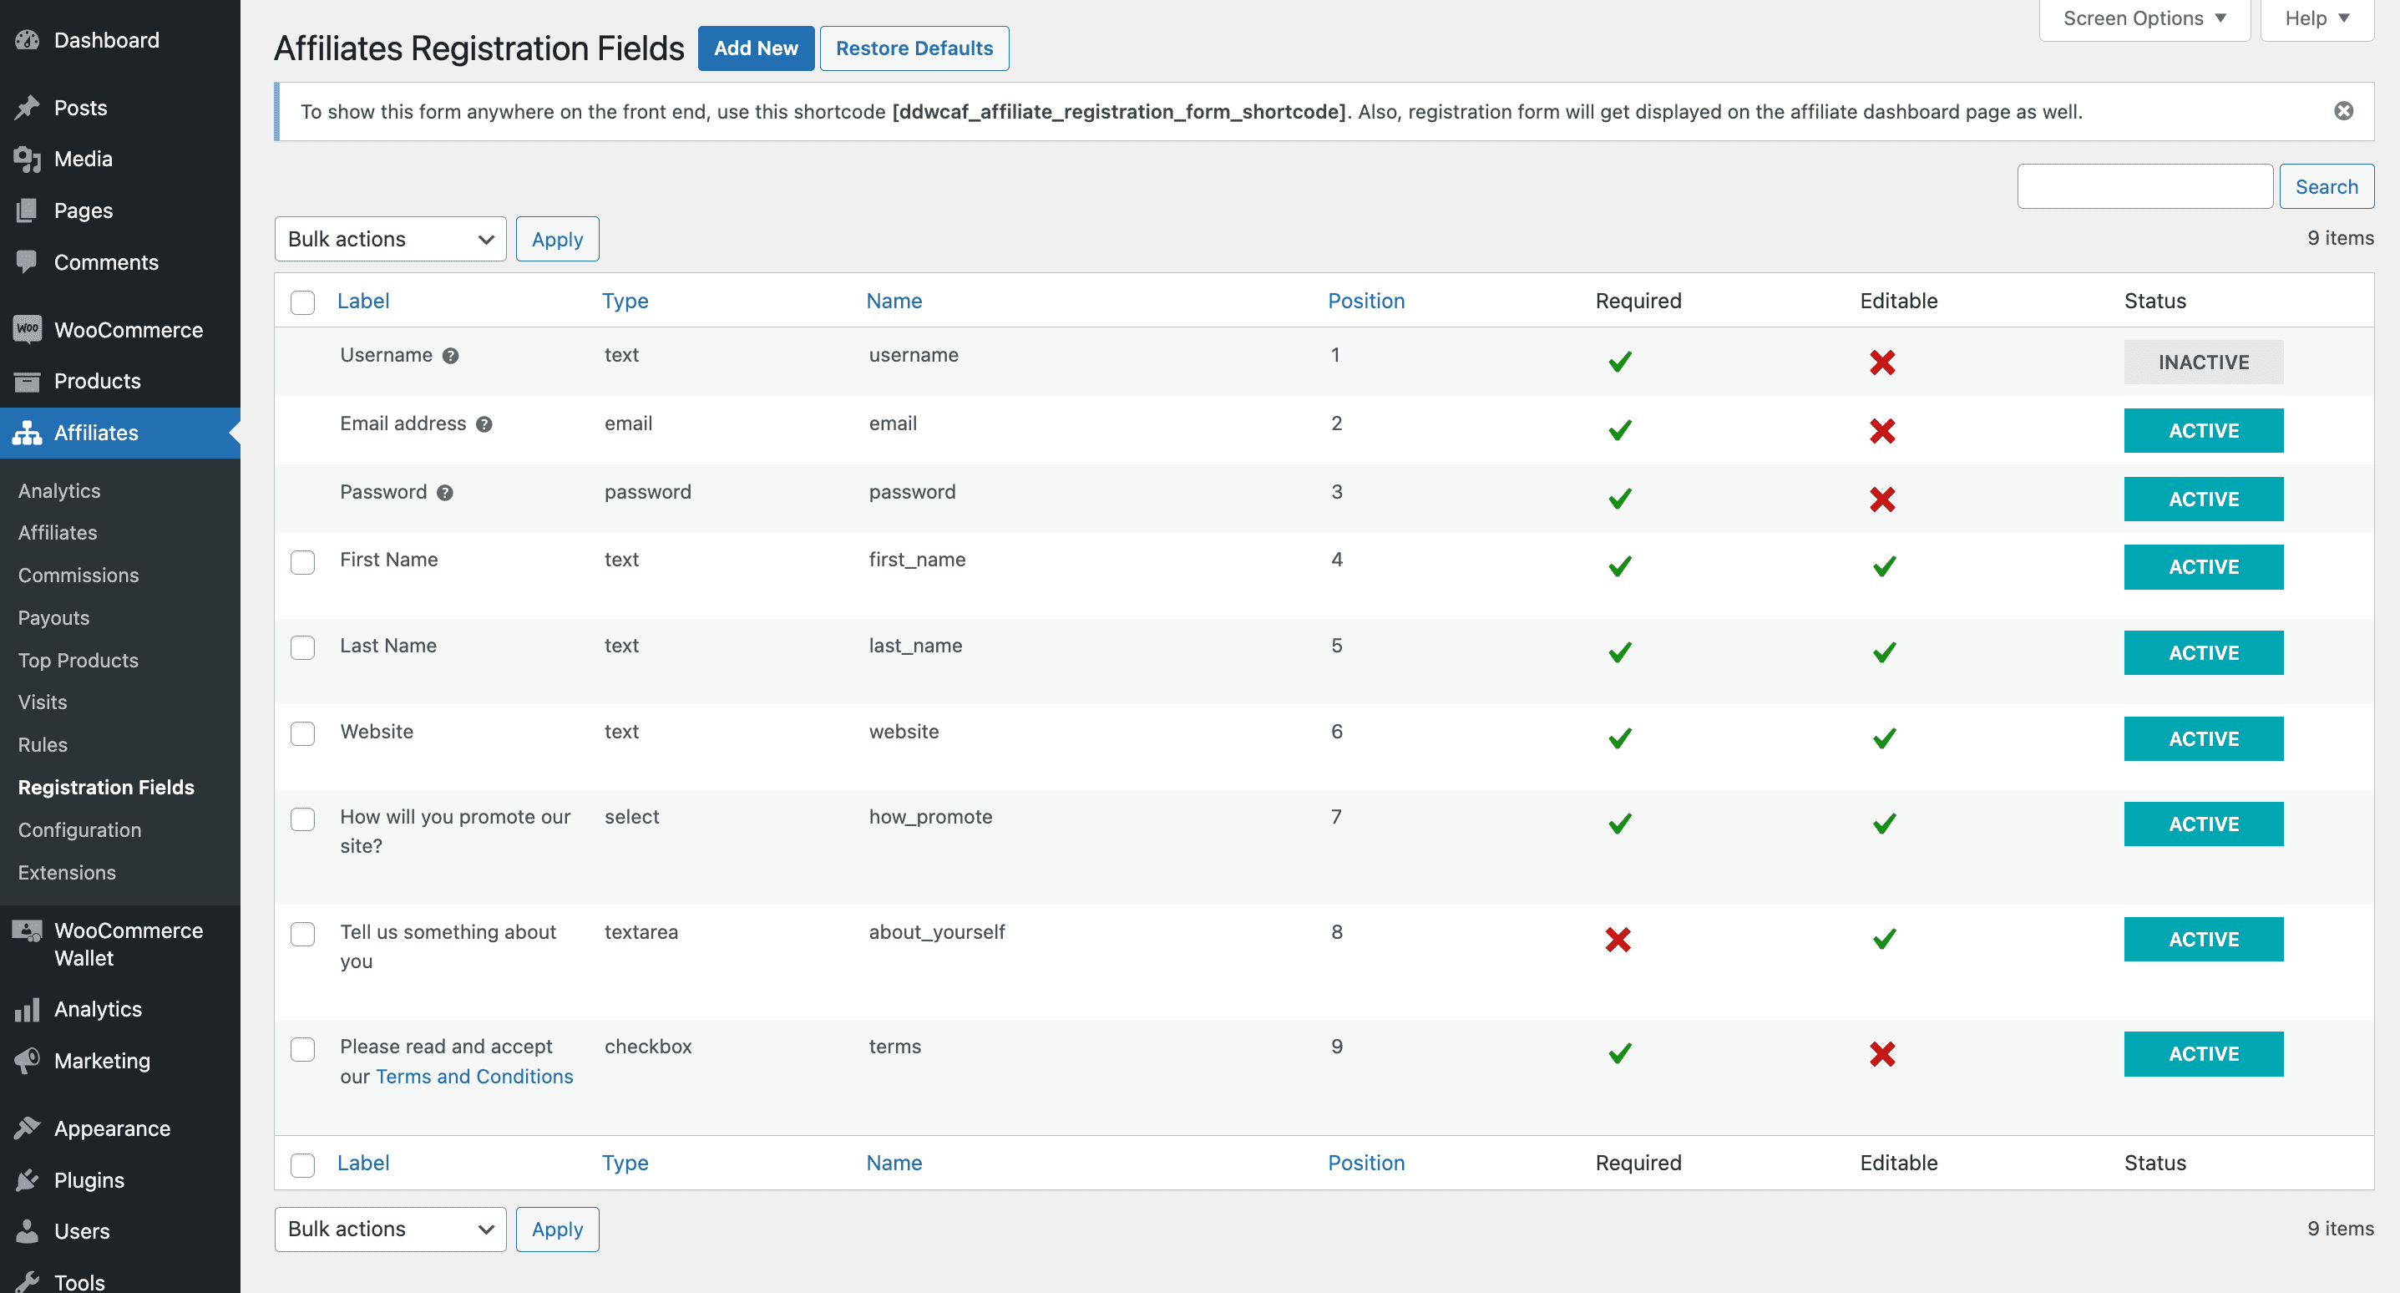
Task: Go to Configuration in the Affiliates submenu
Action: click(79, 829)
